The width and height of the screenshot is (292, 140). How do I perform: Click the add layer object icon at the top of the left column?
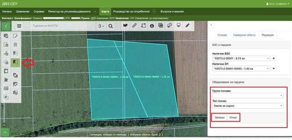tap(6, 36)
